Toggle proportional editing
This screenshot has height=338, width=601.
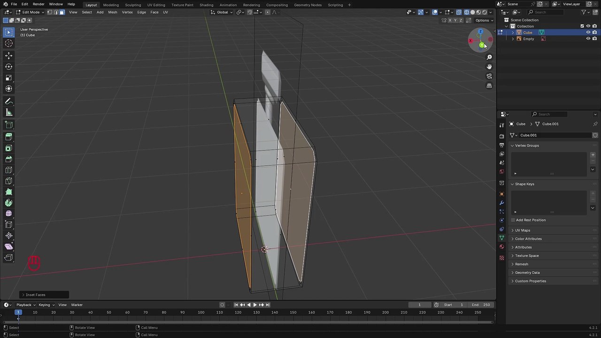(268, 12)
